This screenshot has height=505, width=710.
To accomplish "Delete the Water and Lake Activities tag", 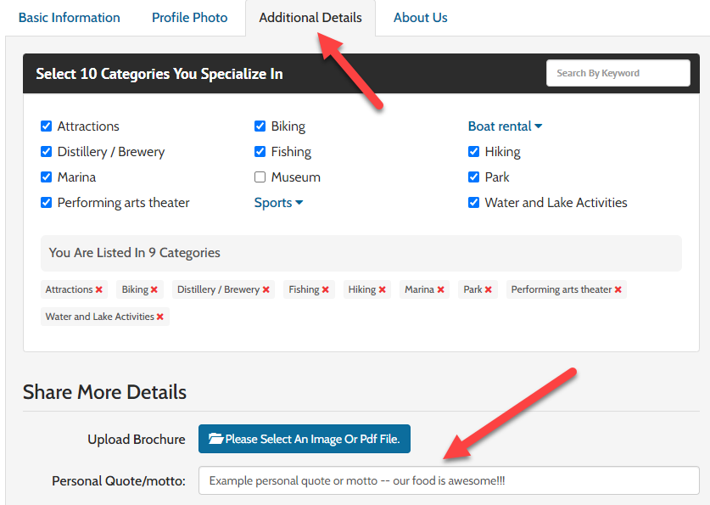I will [160, 317].
